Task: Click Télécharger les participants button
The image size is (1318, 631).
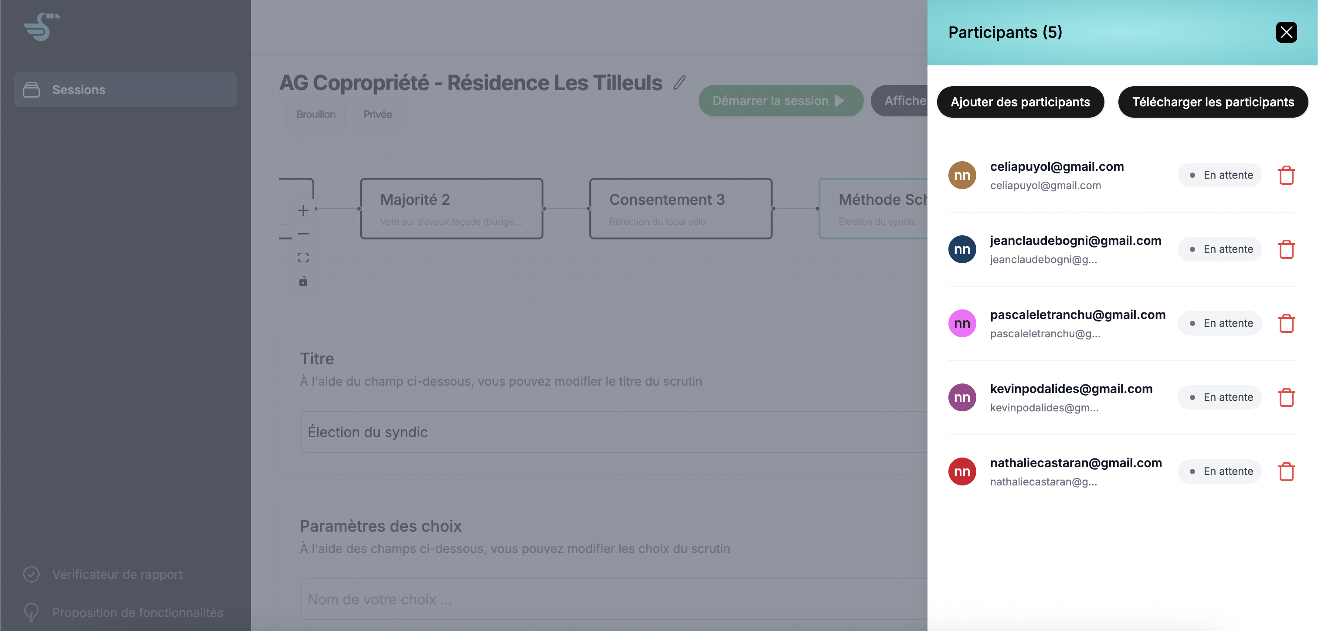Action: point(1213,102)
